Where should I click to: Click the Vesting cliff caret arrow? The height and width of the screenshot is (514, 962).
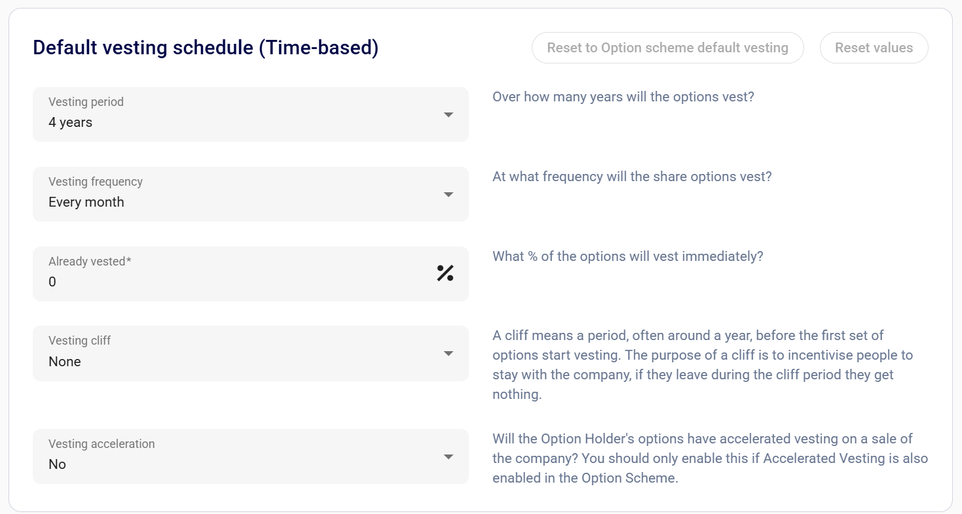(x=449, y=354)
